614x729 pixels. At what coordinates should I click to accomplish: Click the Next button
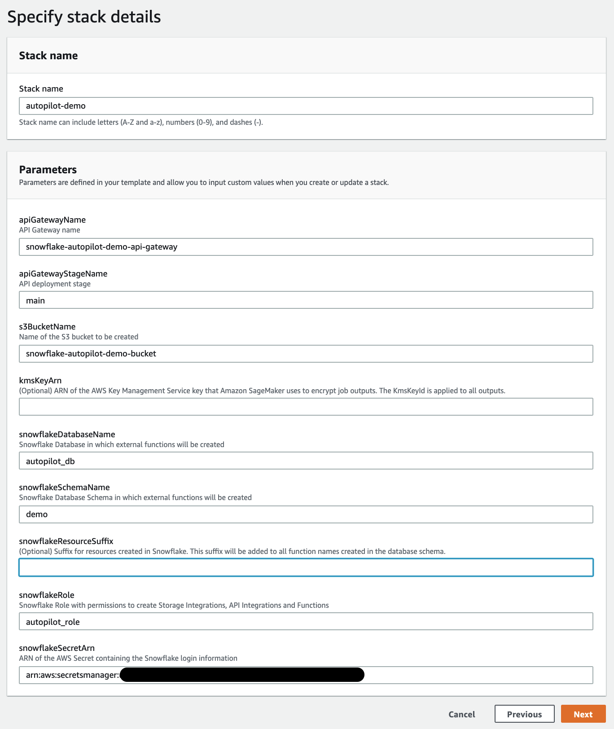pyautogui.click(x=582, y=714)
